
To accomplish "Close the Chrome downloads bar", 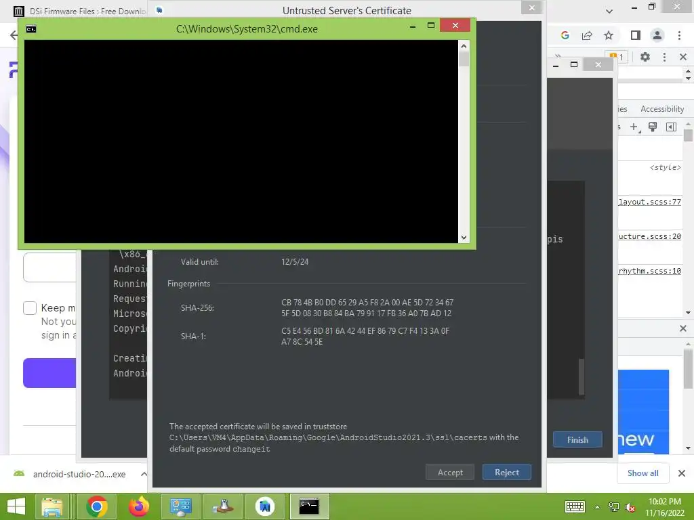I will coord(682,473).
